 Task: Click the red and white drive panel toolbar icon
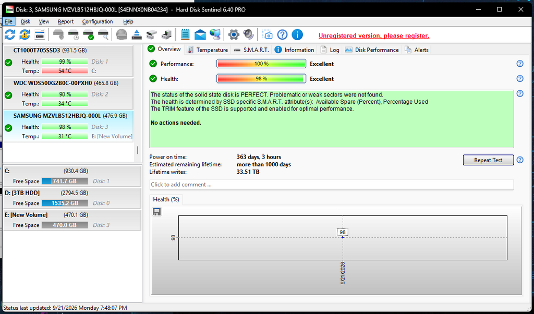coord(40,34)
